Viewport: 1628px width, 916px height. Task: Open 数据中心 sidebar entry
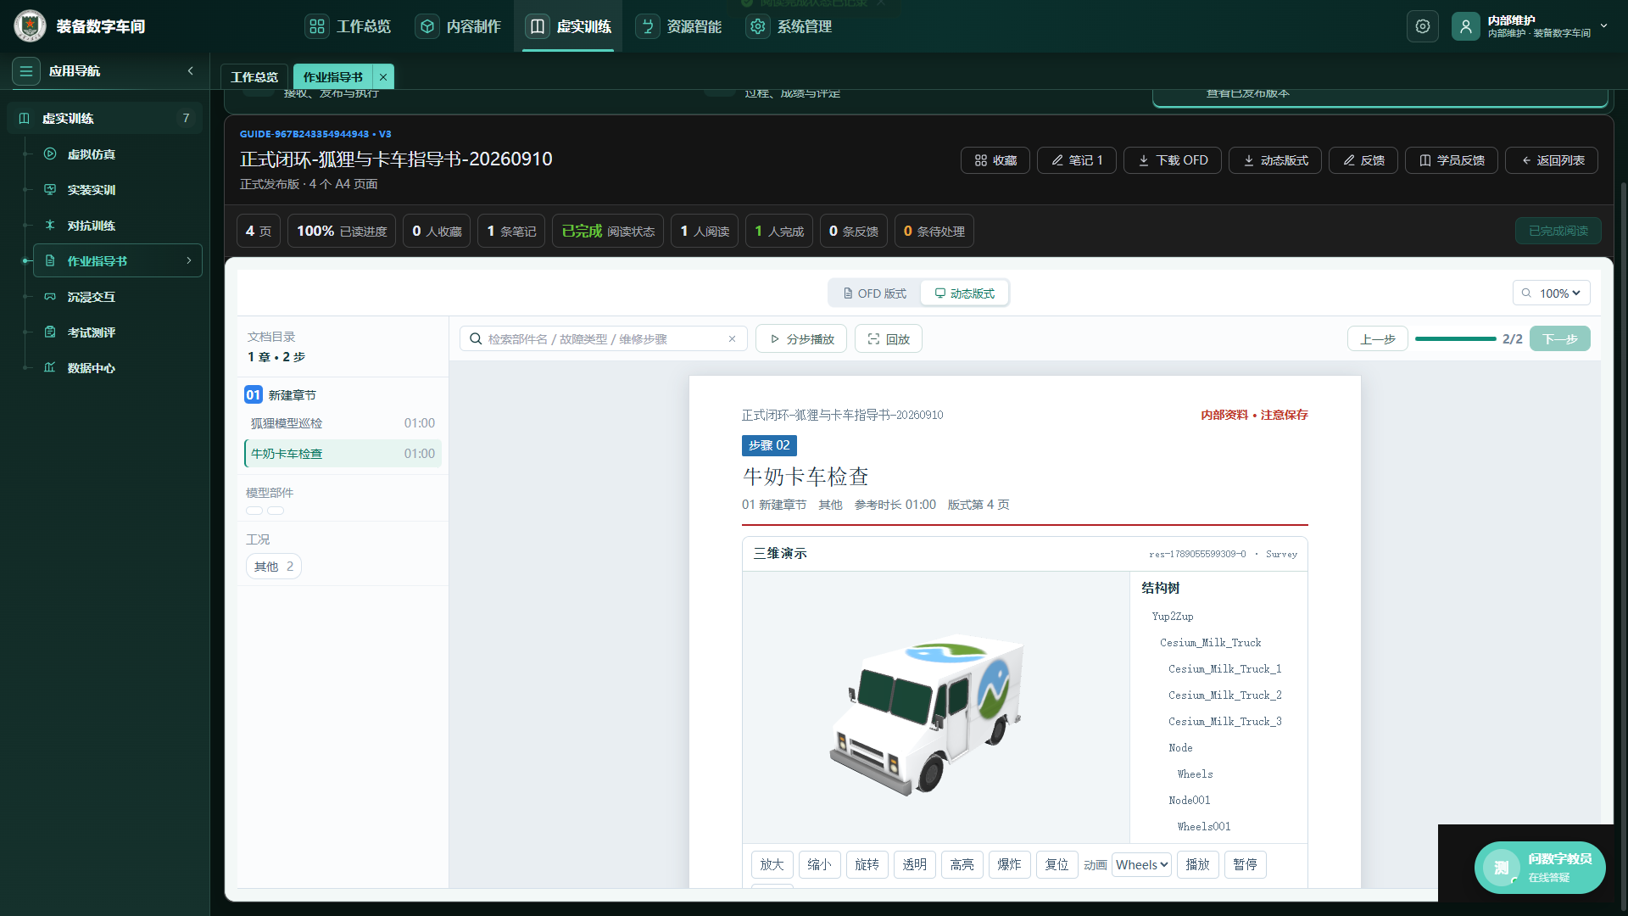tap(92, 368)
